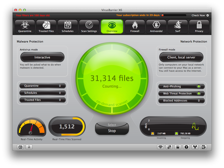Click the orange Incoming legend swatch

(x=153, y=133)
